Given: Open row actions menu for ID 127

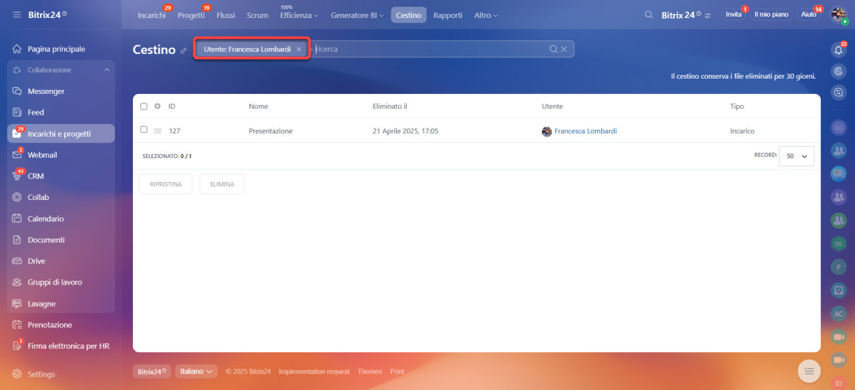Looking at the screenshot, I should pyautogui.click(x=158, y=131).
